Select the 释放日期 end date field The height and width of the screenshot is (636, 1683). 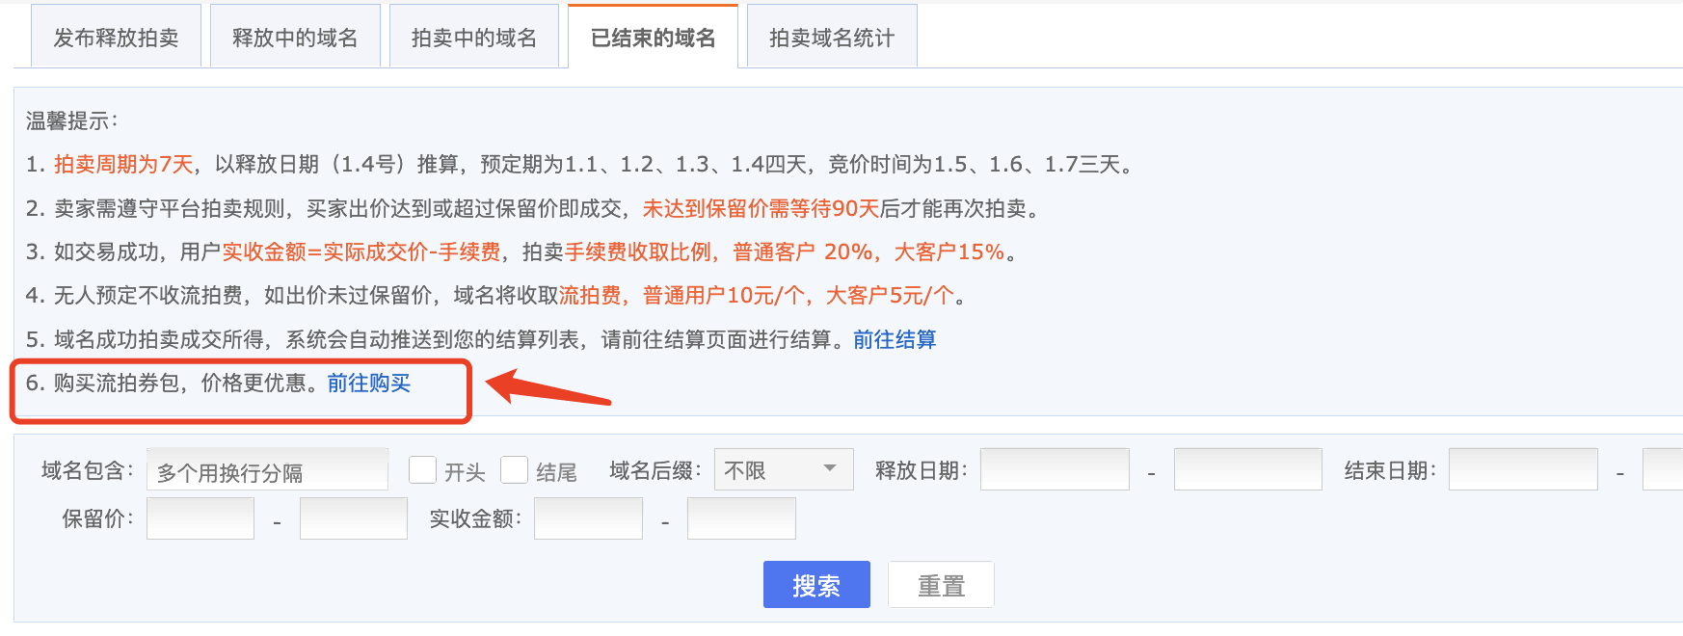[x=1248, y=469]
